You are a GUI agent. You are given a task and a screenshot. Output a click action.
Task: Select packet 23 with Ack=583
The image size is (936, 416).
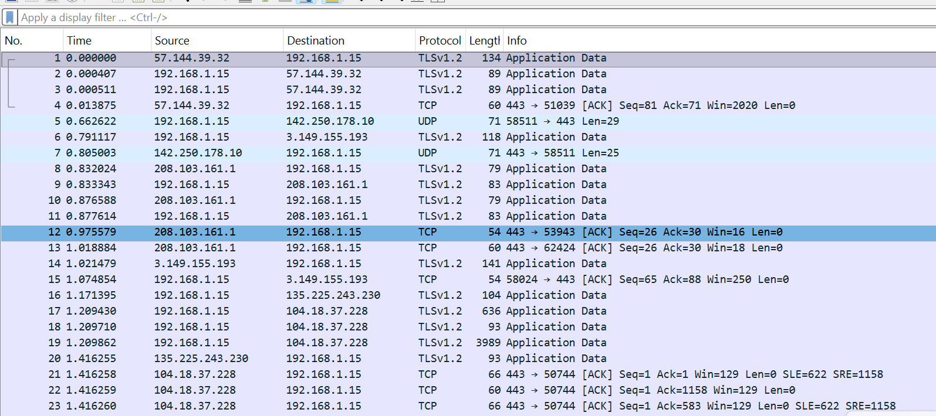[x=468, y=406]
